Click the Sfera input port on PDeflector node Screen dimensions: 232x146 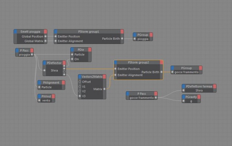[x=44, y=70]
